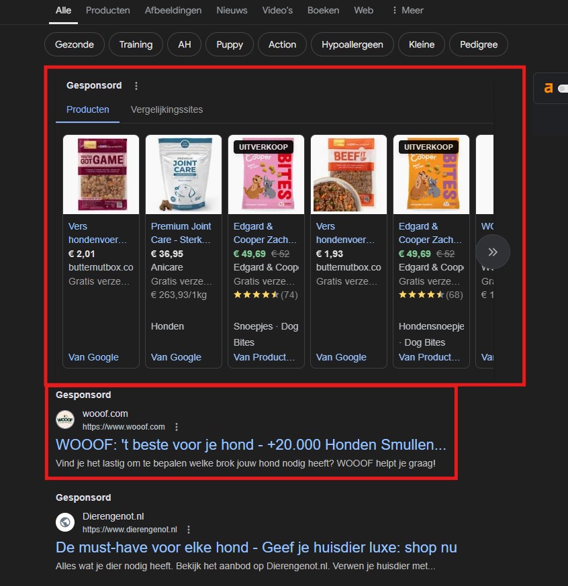Click the Premium Joint Care product title
The image size is (568, 586).
[x=181, y=233]
